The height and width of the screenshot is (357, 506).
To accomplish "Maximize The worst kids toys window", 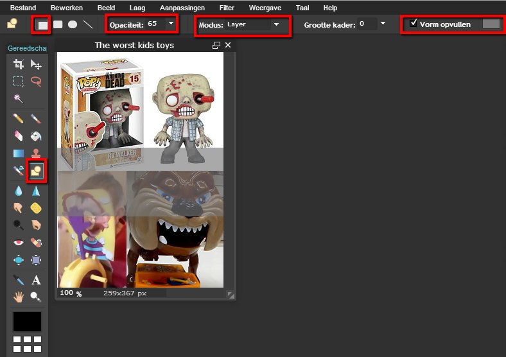I will click(x=216, y=45).
